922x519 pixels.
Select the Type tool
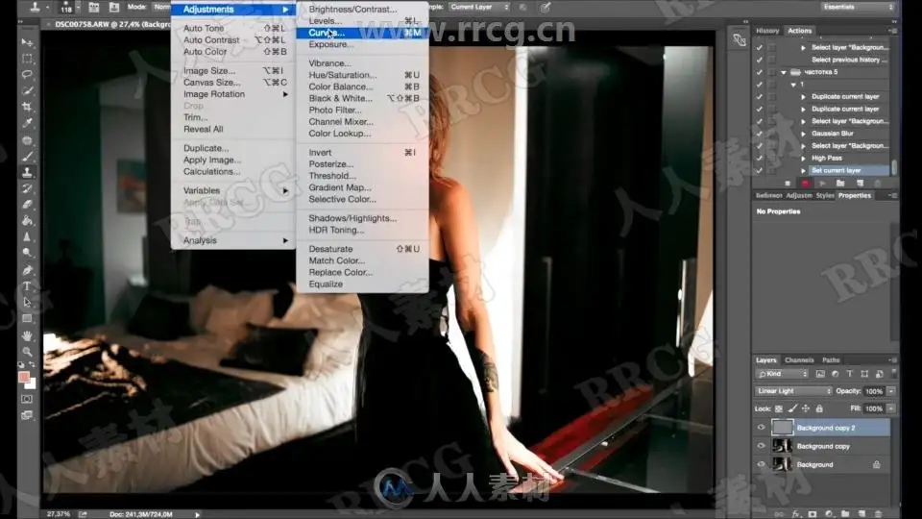coord(27,286)
